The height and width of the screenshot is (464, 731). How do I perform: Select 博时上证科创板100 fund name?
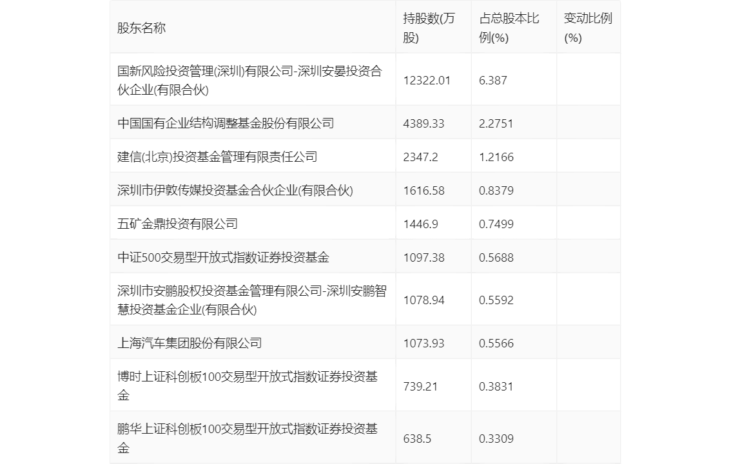pos(248,386)
